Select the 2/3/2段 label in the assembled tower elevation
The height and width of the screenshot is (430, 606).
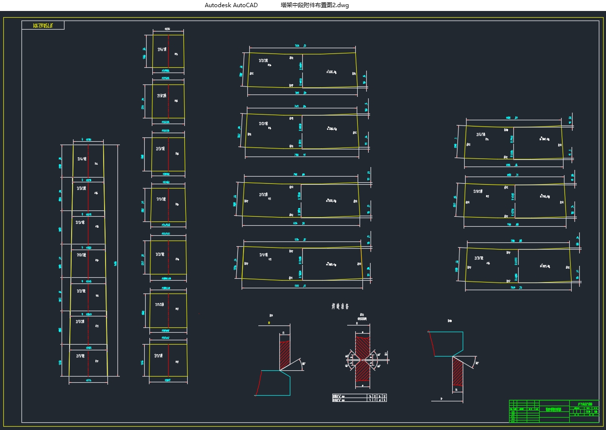pos(82,188)
